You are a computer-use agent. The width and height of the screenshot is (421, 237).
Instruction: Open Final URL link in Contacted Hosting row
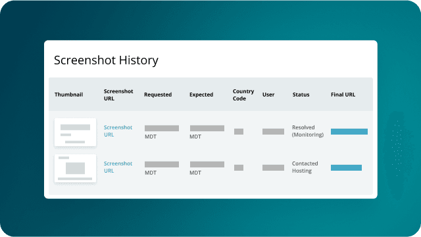pyautogui.click(x=346, y=167)
